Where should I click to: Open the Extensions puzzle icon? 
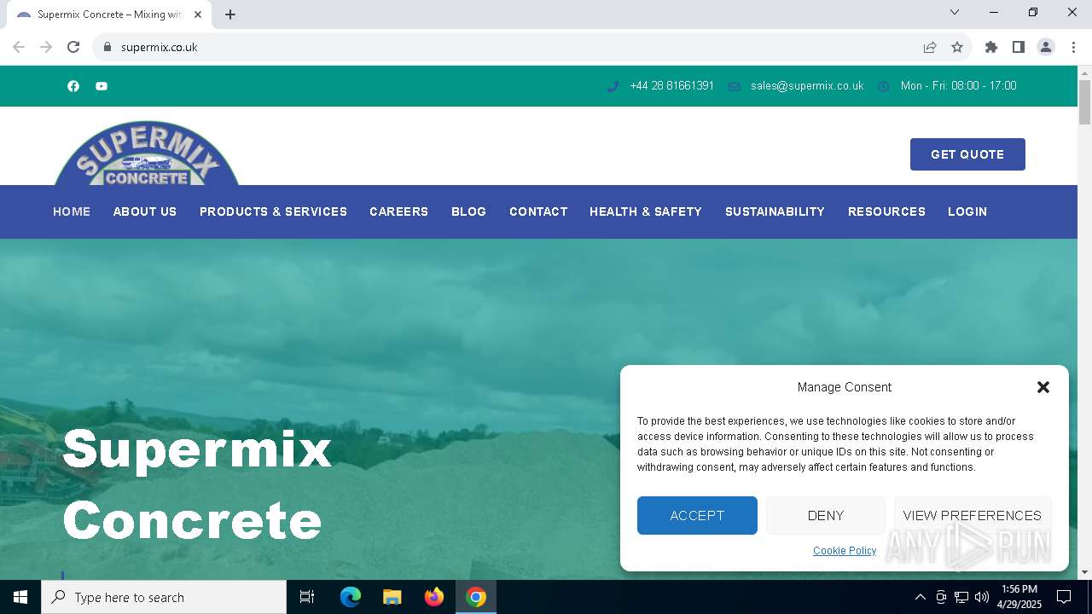991,47
